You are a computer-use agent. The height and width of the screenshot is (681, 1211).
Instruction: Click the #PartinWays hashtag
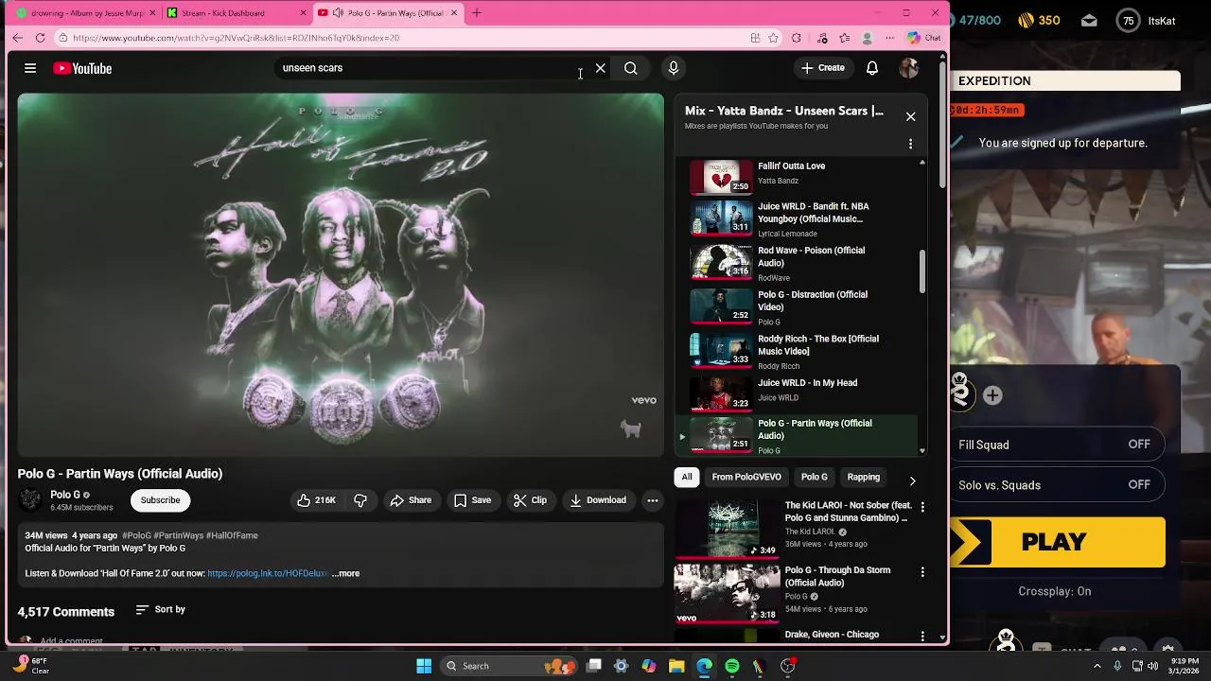[178, 535]
